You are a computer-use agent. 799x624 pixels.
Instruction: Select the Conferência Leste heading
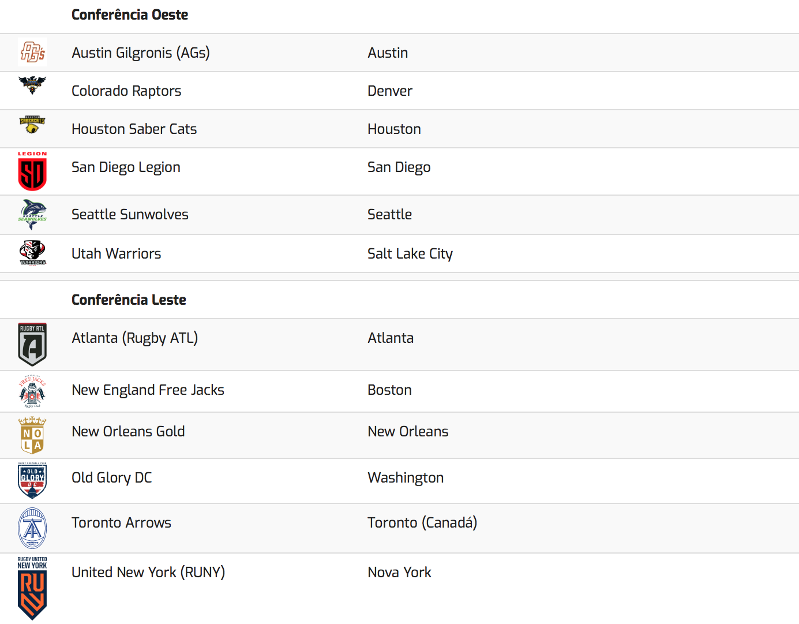(x=129, y=300)
